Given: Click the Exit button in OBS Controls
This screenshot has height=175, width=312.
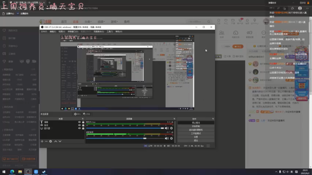Looking at the screenshot, I should [196, 140].
